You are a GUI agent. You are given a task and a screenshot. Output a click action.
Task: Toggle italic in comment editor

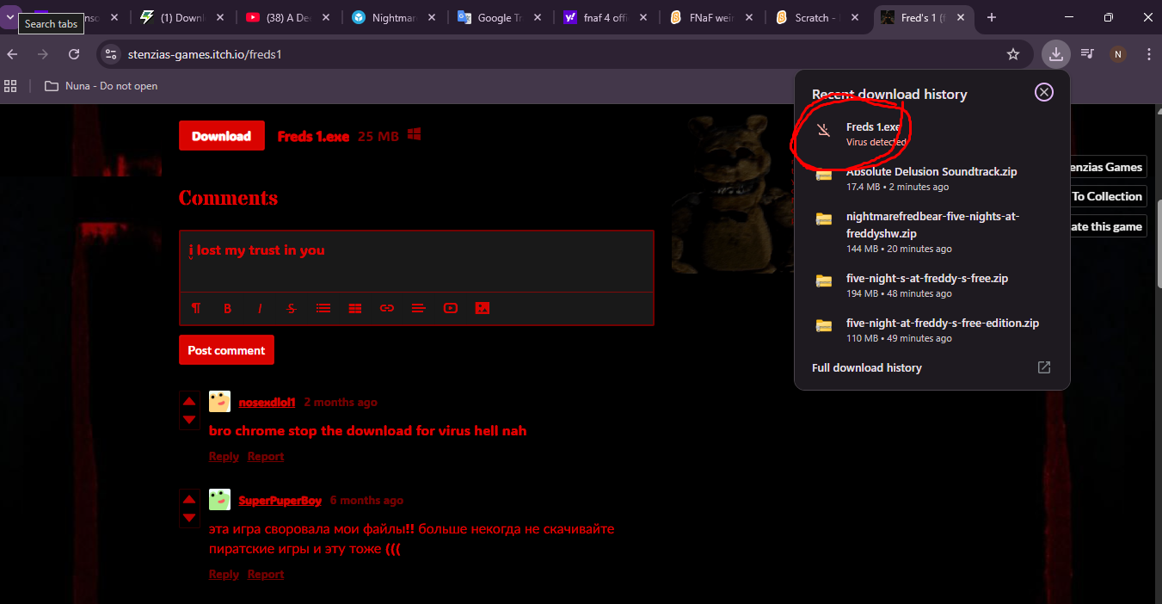coord(260,308)
